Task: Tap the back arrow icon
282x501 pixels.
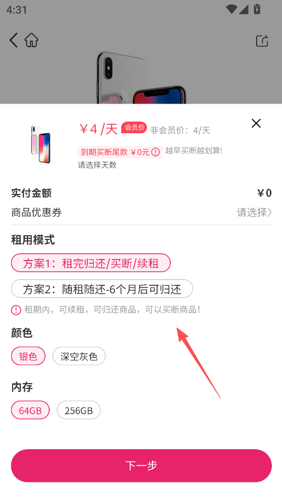Action: click(13, 40)
